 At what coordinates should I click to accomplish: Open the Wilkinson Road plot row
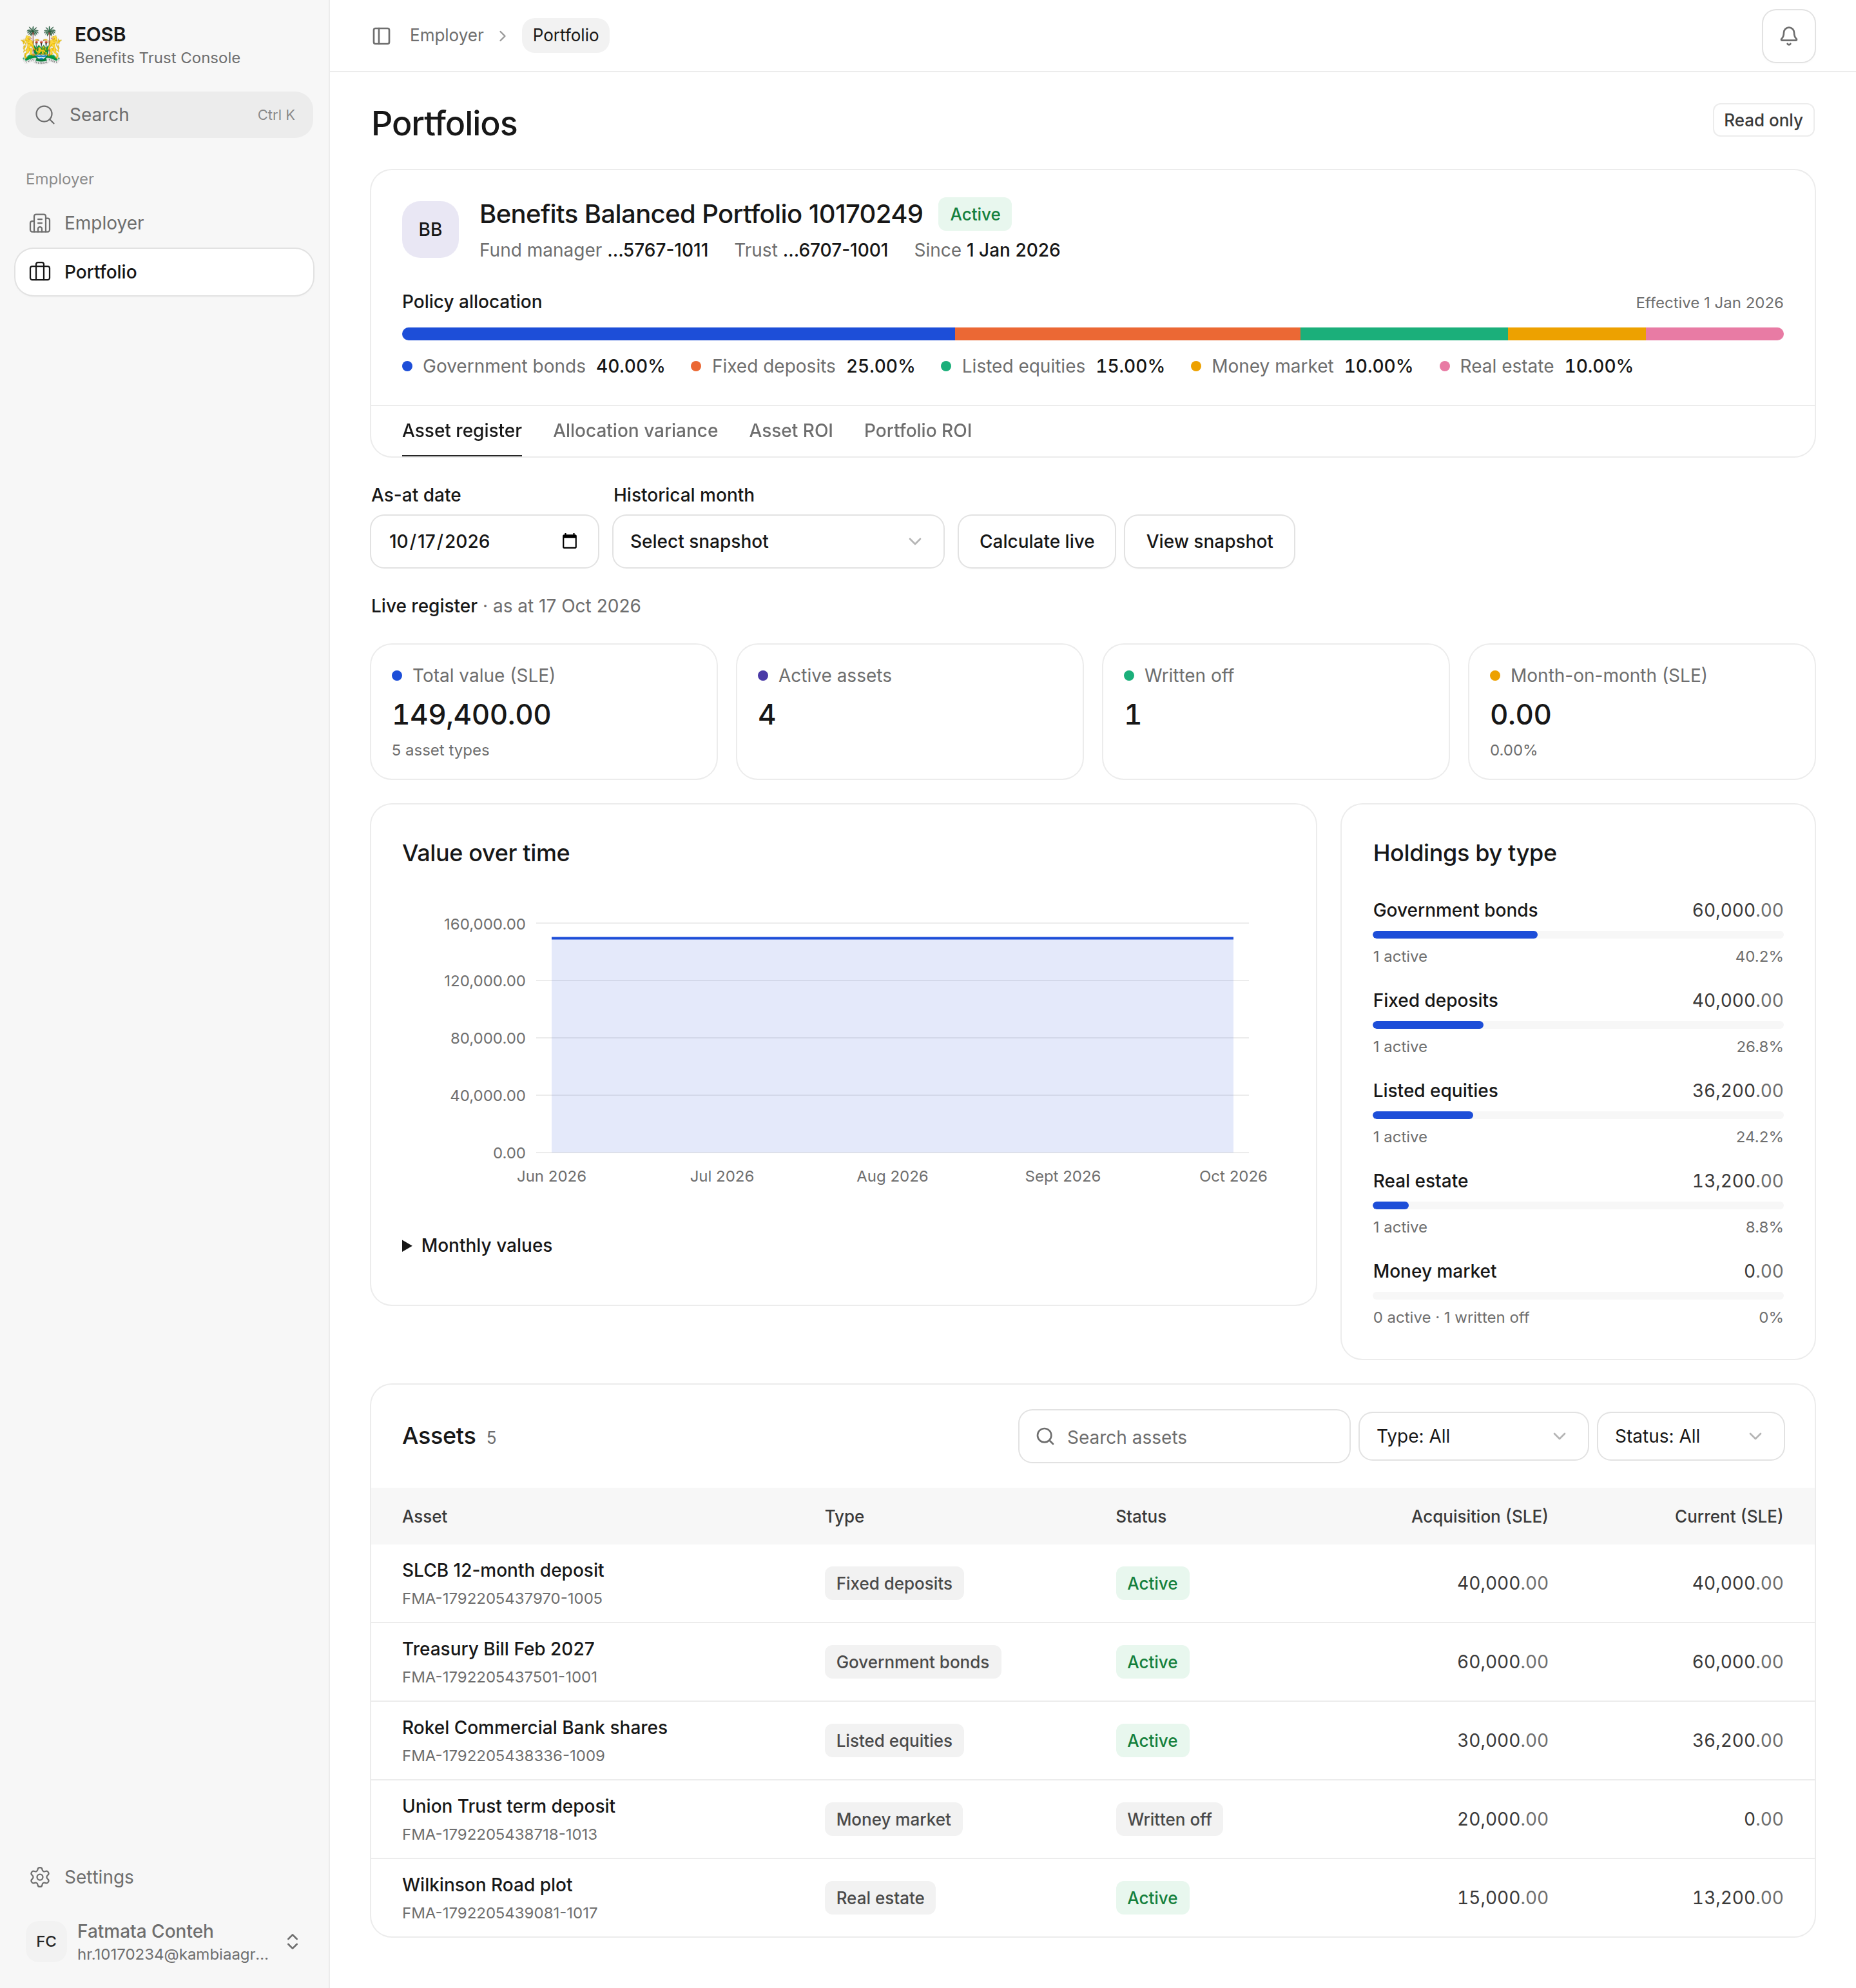(1092, 1898)
